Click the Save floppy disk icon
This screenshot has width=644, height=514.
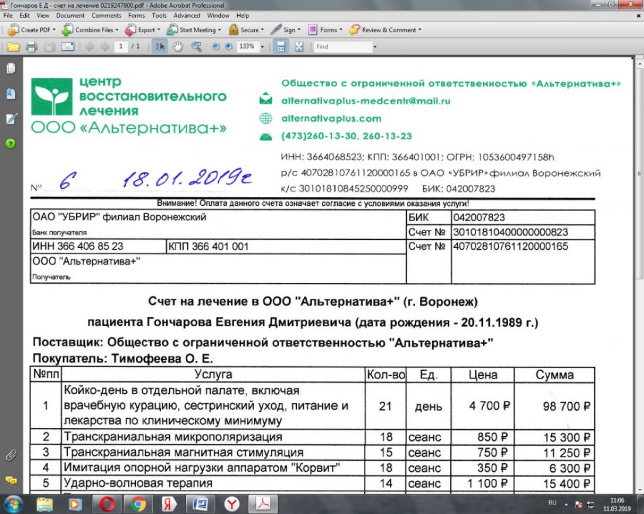[x=49, y=47]
